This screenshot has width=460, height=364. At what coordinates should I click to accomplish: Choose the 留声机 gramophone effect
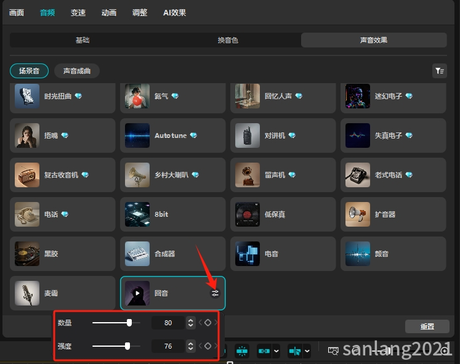pos(283,175)
